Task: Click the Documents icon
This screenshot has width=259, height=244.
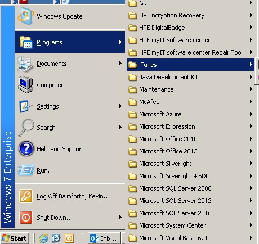Action: (x=25, y=64)
